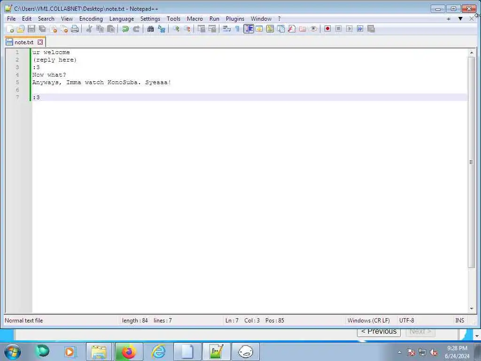481x361 pixels.
Task: Toggle the highlighted indent guide icon
Action: (x=248, y=29)
